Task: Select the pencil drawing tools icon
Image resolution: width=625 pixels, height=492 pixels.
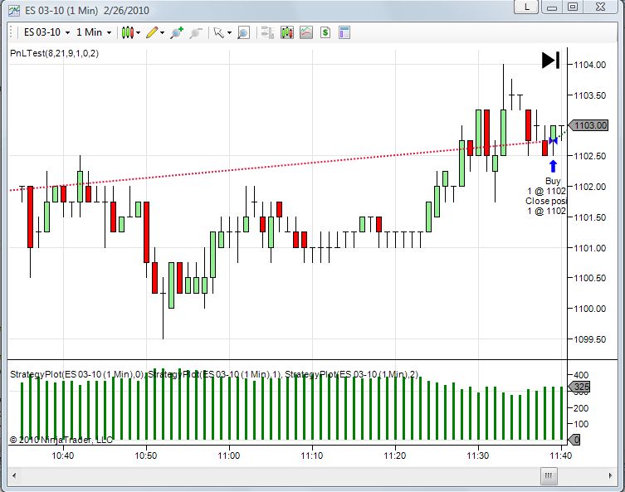Action: [152, 32]
